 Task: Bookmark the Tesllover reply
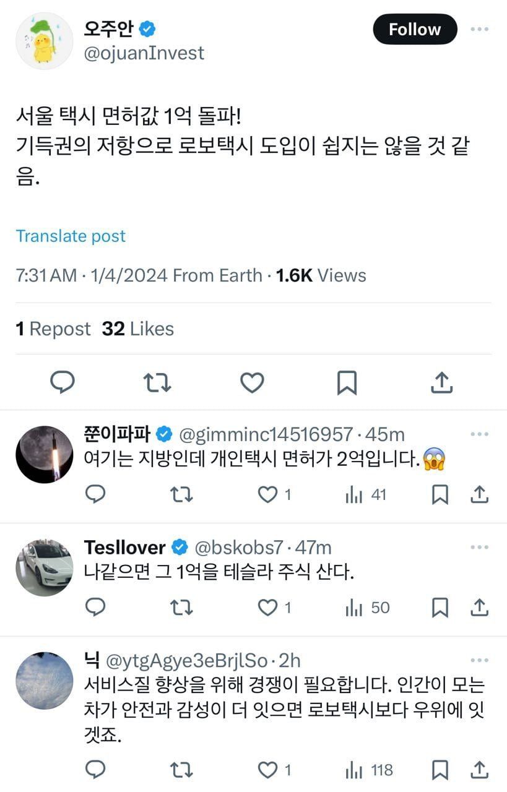440,608
